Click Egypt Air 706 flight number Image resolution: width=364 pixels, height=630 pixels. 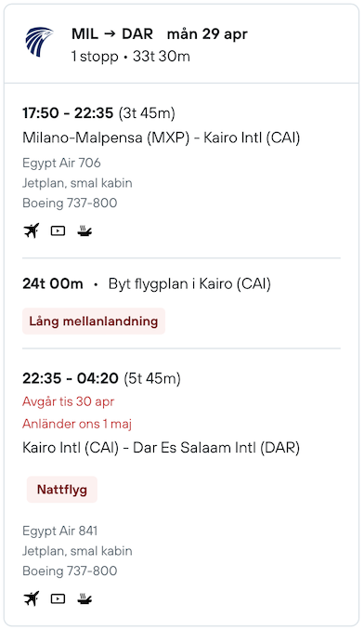pyautogui.click(x=61, y=163)
